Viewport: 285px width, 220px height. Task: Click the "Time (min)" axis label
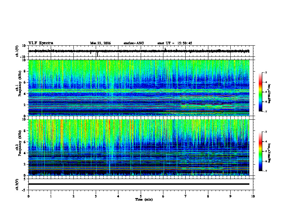[144, 200]
